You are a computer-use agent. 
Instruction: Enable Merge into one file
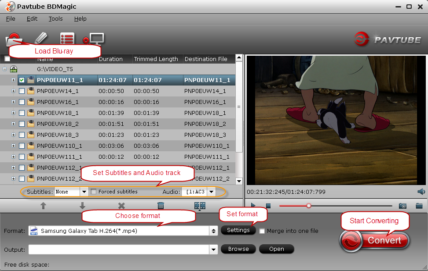(262, 231)
